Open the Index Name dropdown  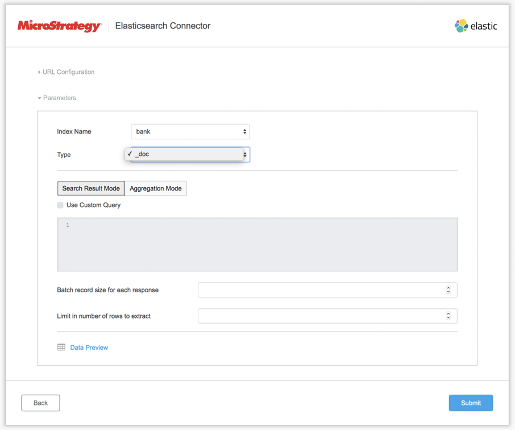tap(190, 131)
